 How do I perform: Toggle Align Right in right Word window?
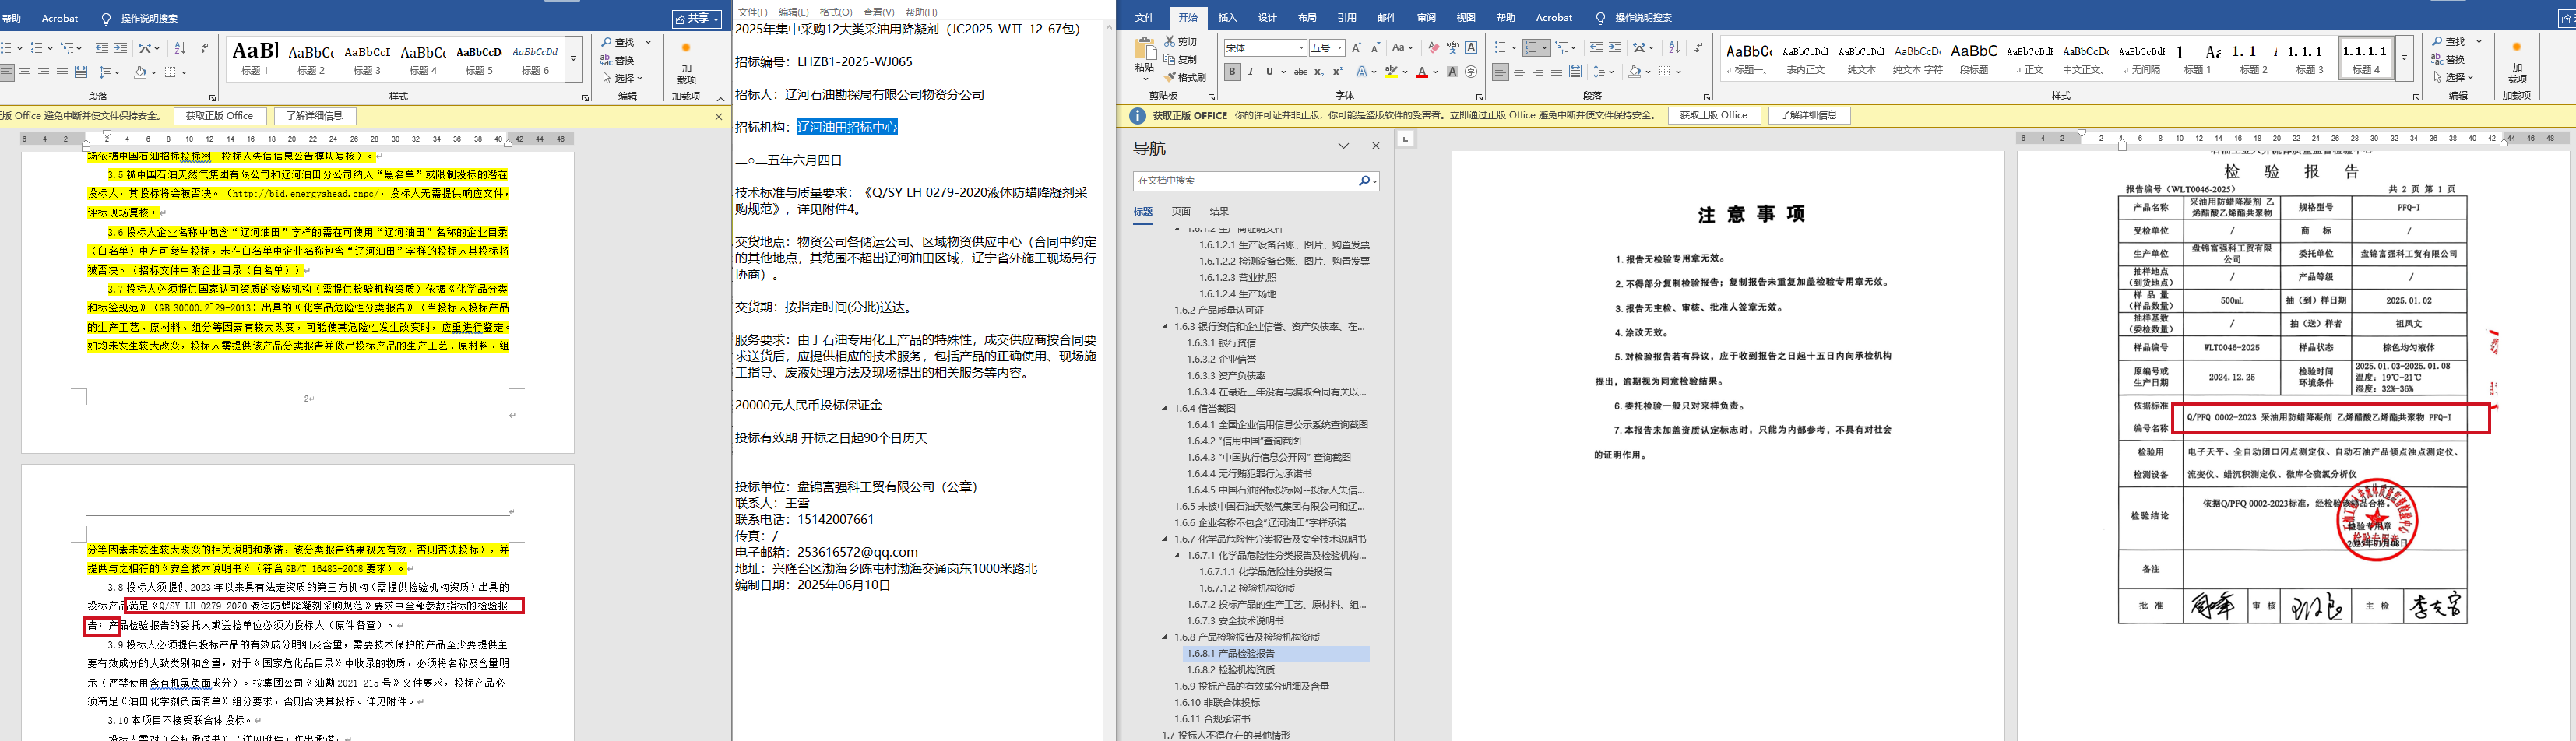[1538, 72]
